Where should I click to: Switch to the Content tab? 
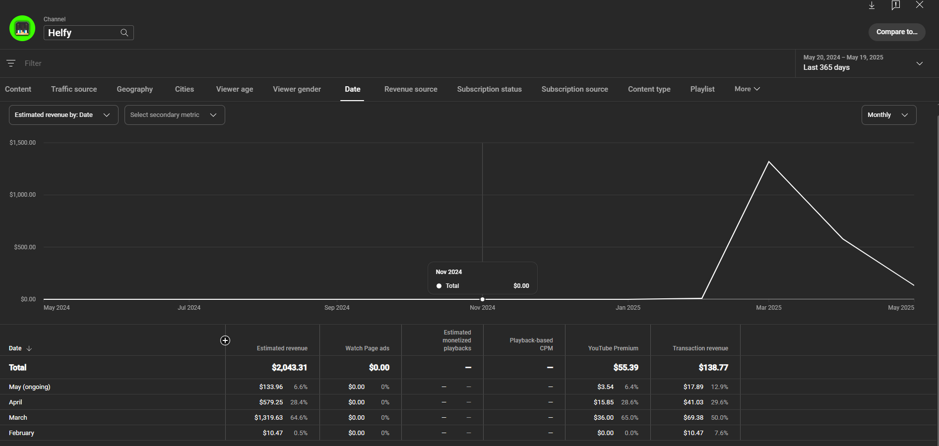coord(18,89)
